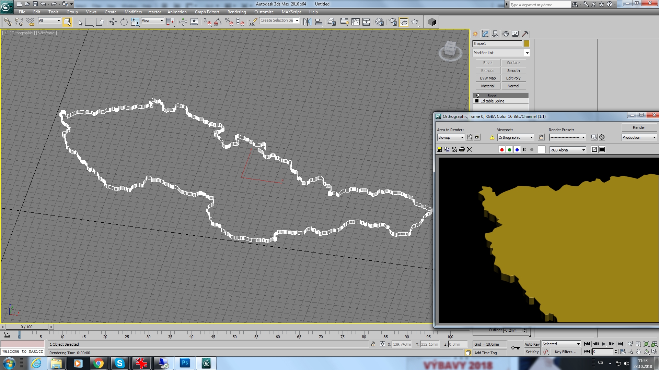
Task: Open the Rendering menu
Action: (236, 12)
